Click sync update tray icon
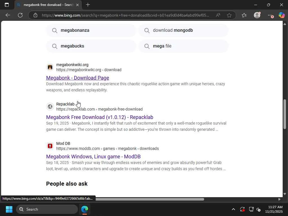288x216 pixels. pyautogui.click(x=242, y=209)
